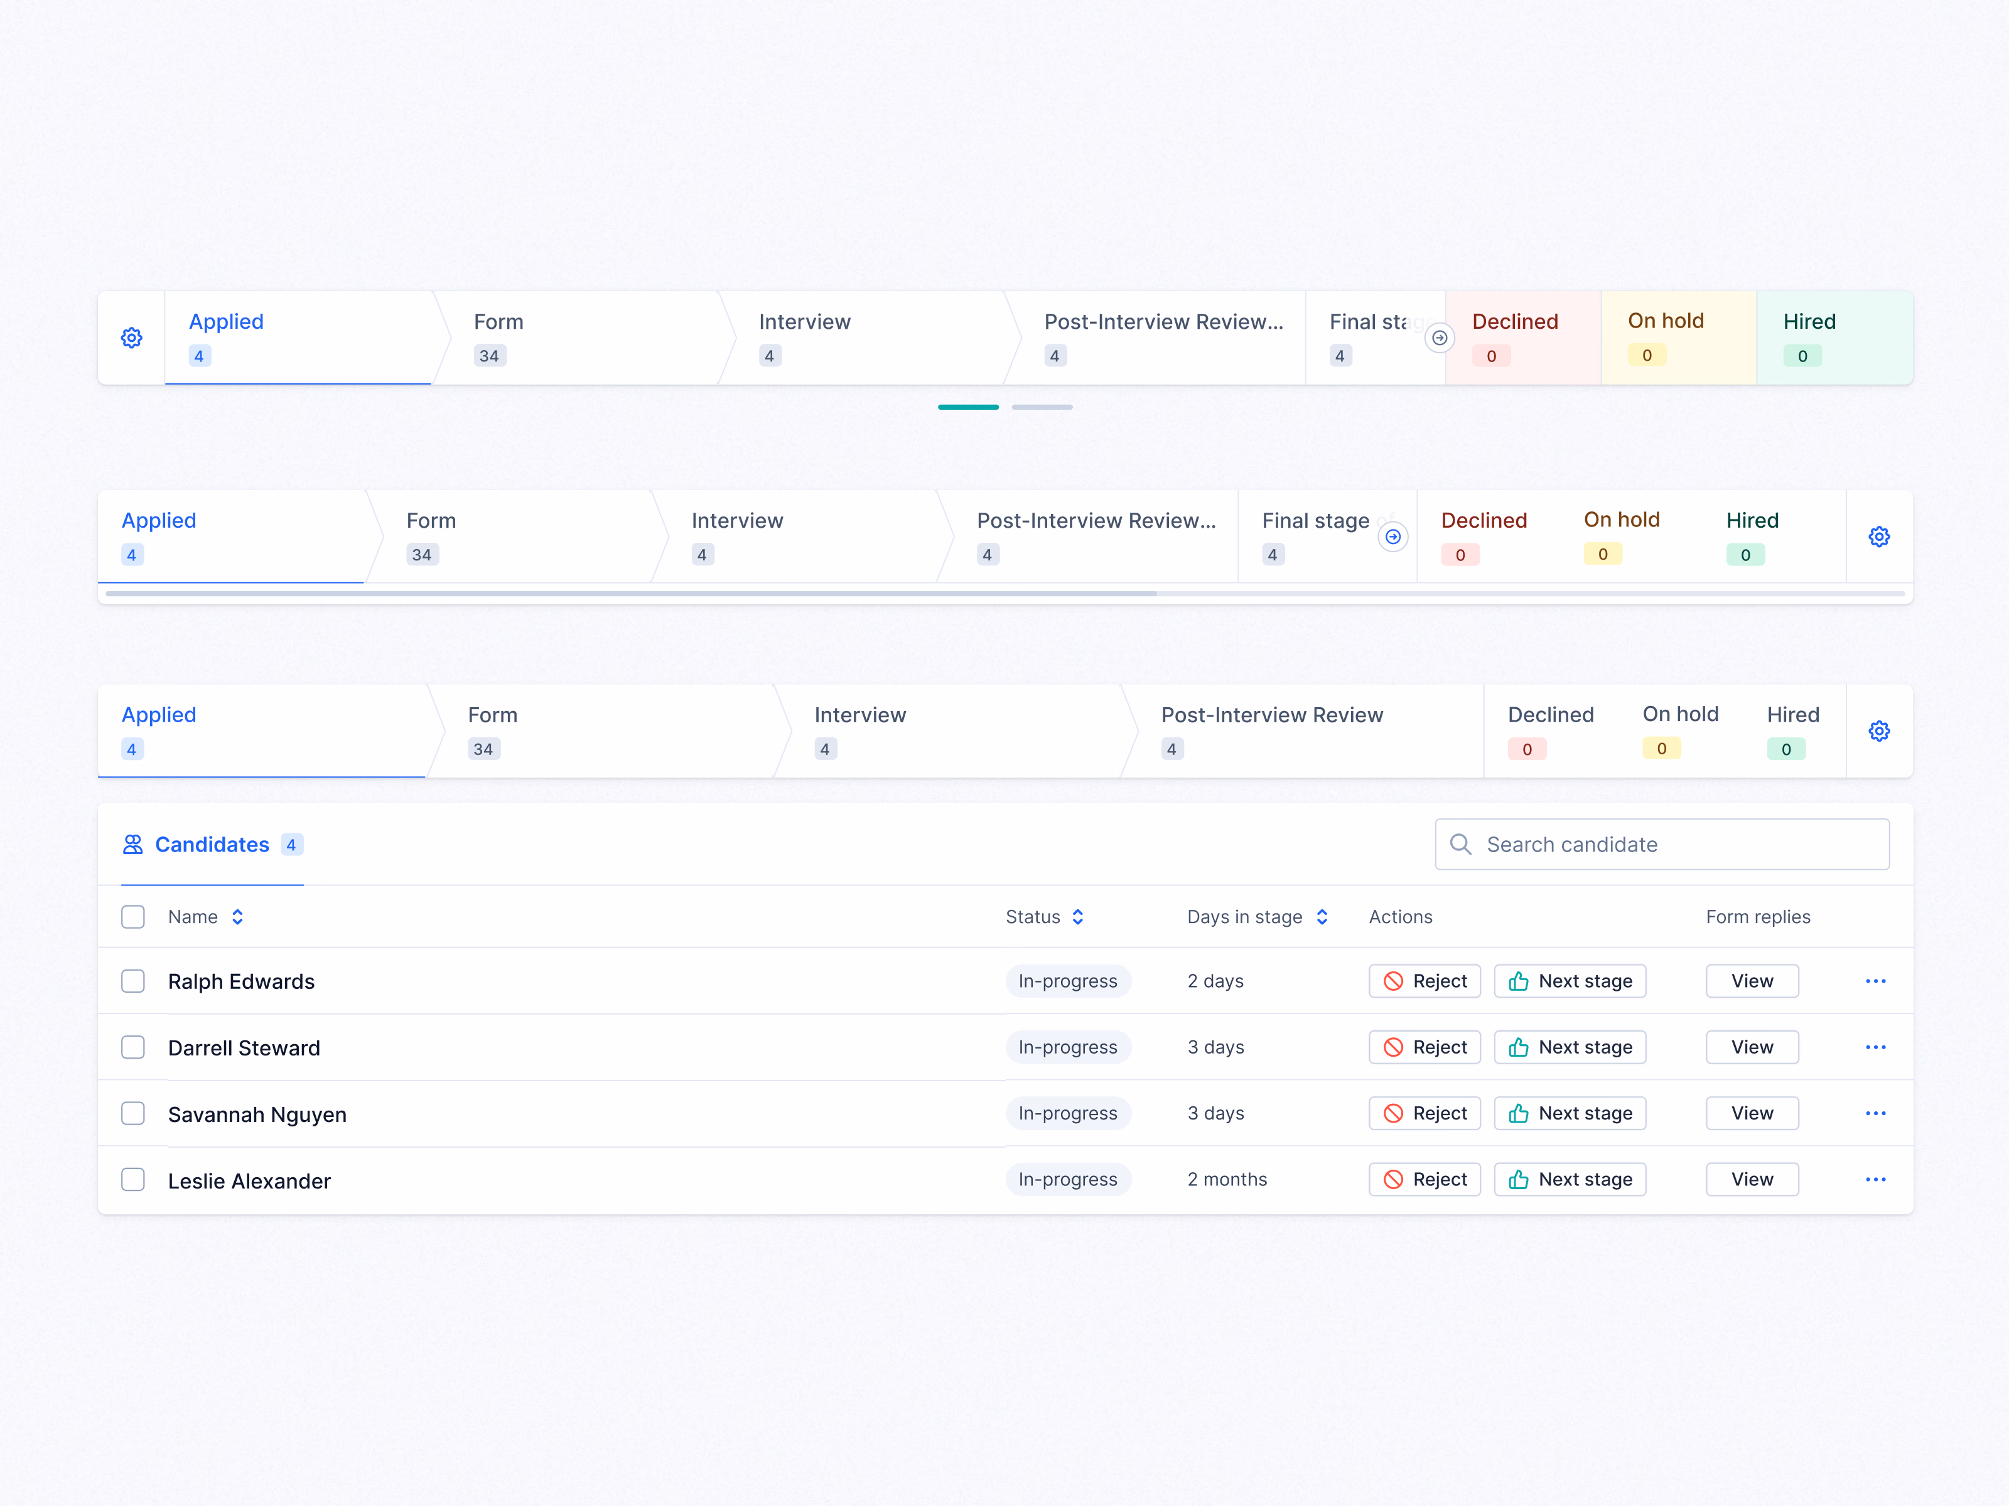Screen dimensions: 2009x1506
Task: View form replies for Savannah Nguyen
Action: point(1752,1114)
